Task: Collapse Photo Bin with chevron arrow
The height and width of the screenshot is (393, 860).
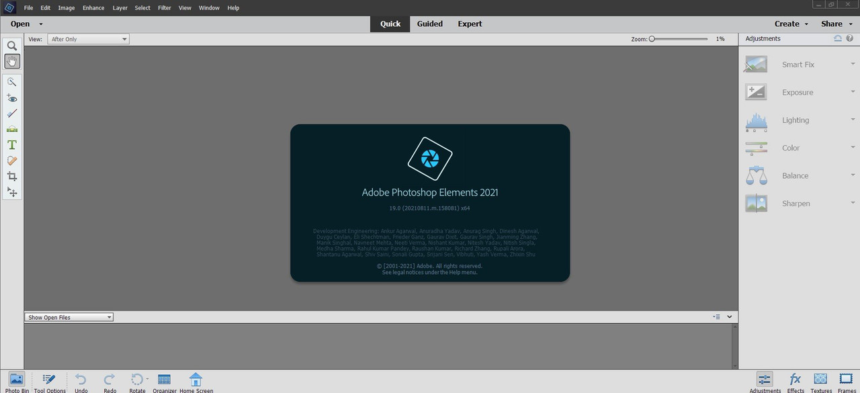Action: [730, 317]
